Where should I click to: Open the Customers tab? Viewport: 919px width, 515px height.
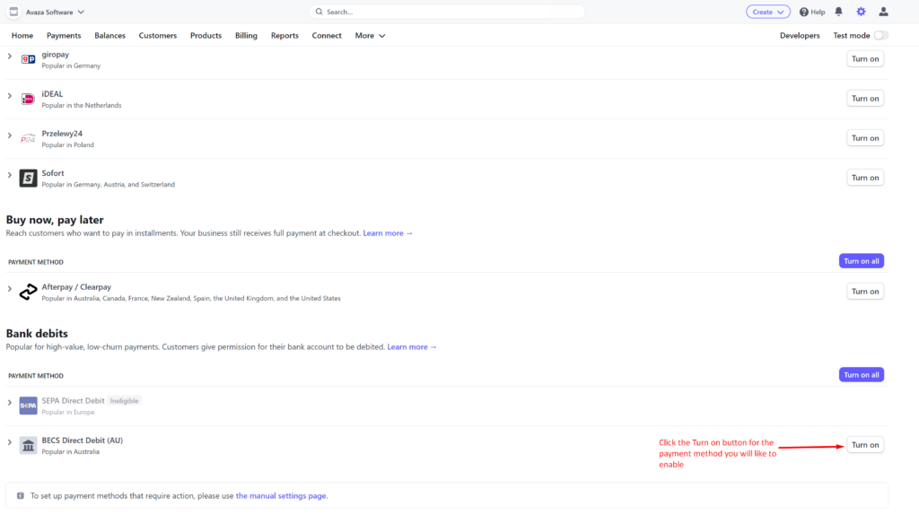[x=158, y=36]
